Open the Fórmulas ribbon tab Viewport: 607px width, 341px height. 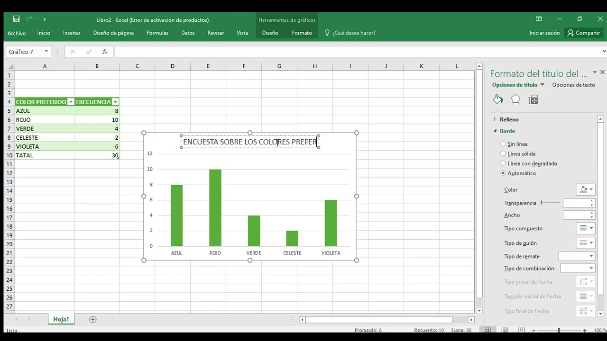(x=157, y=33)
